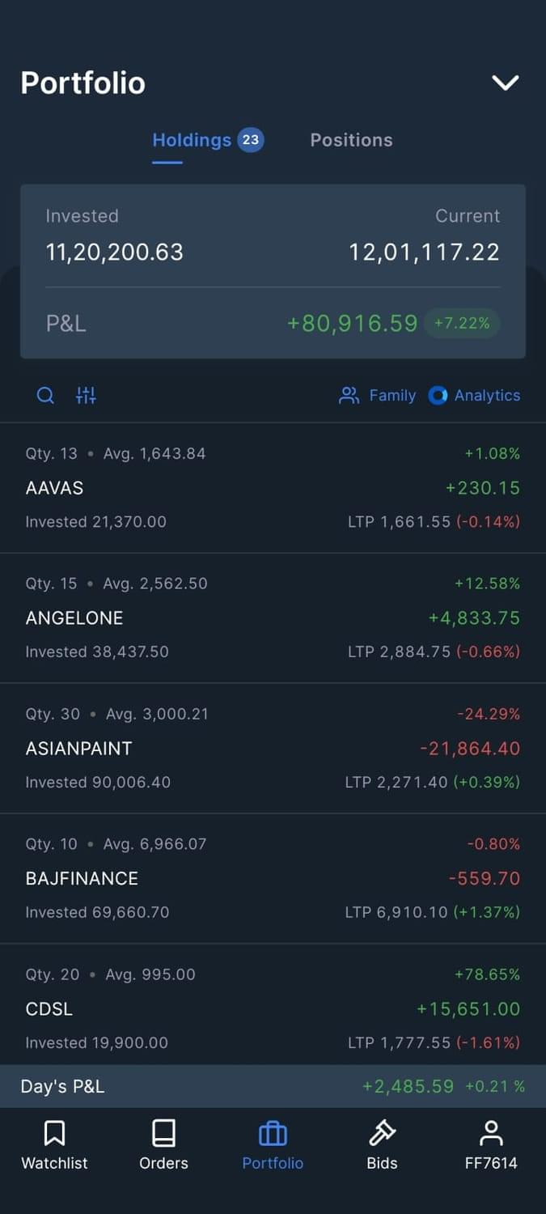Click the Family link text

tap(392, 395)
